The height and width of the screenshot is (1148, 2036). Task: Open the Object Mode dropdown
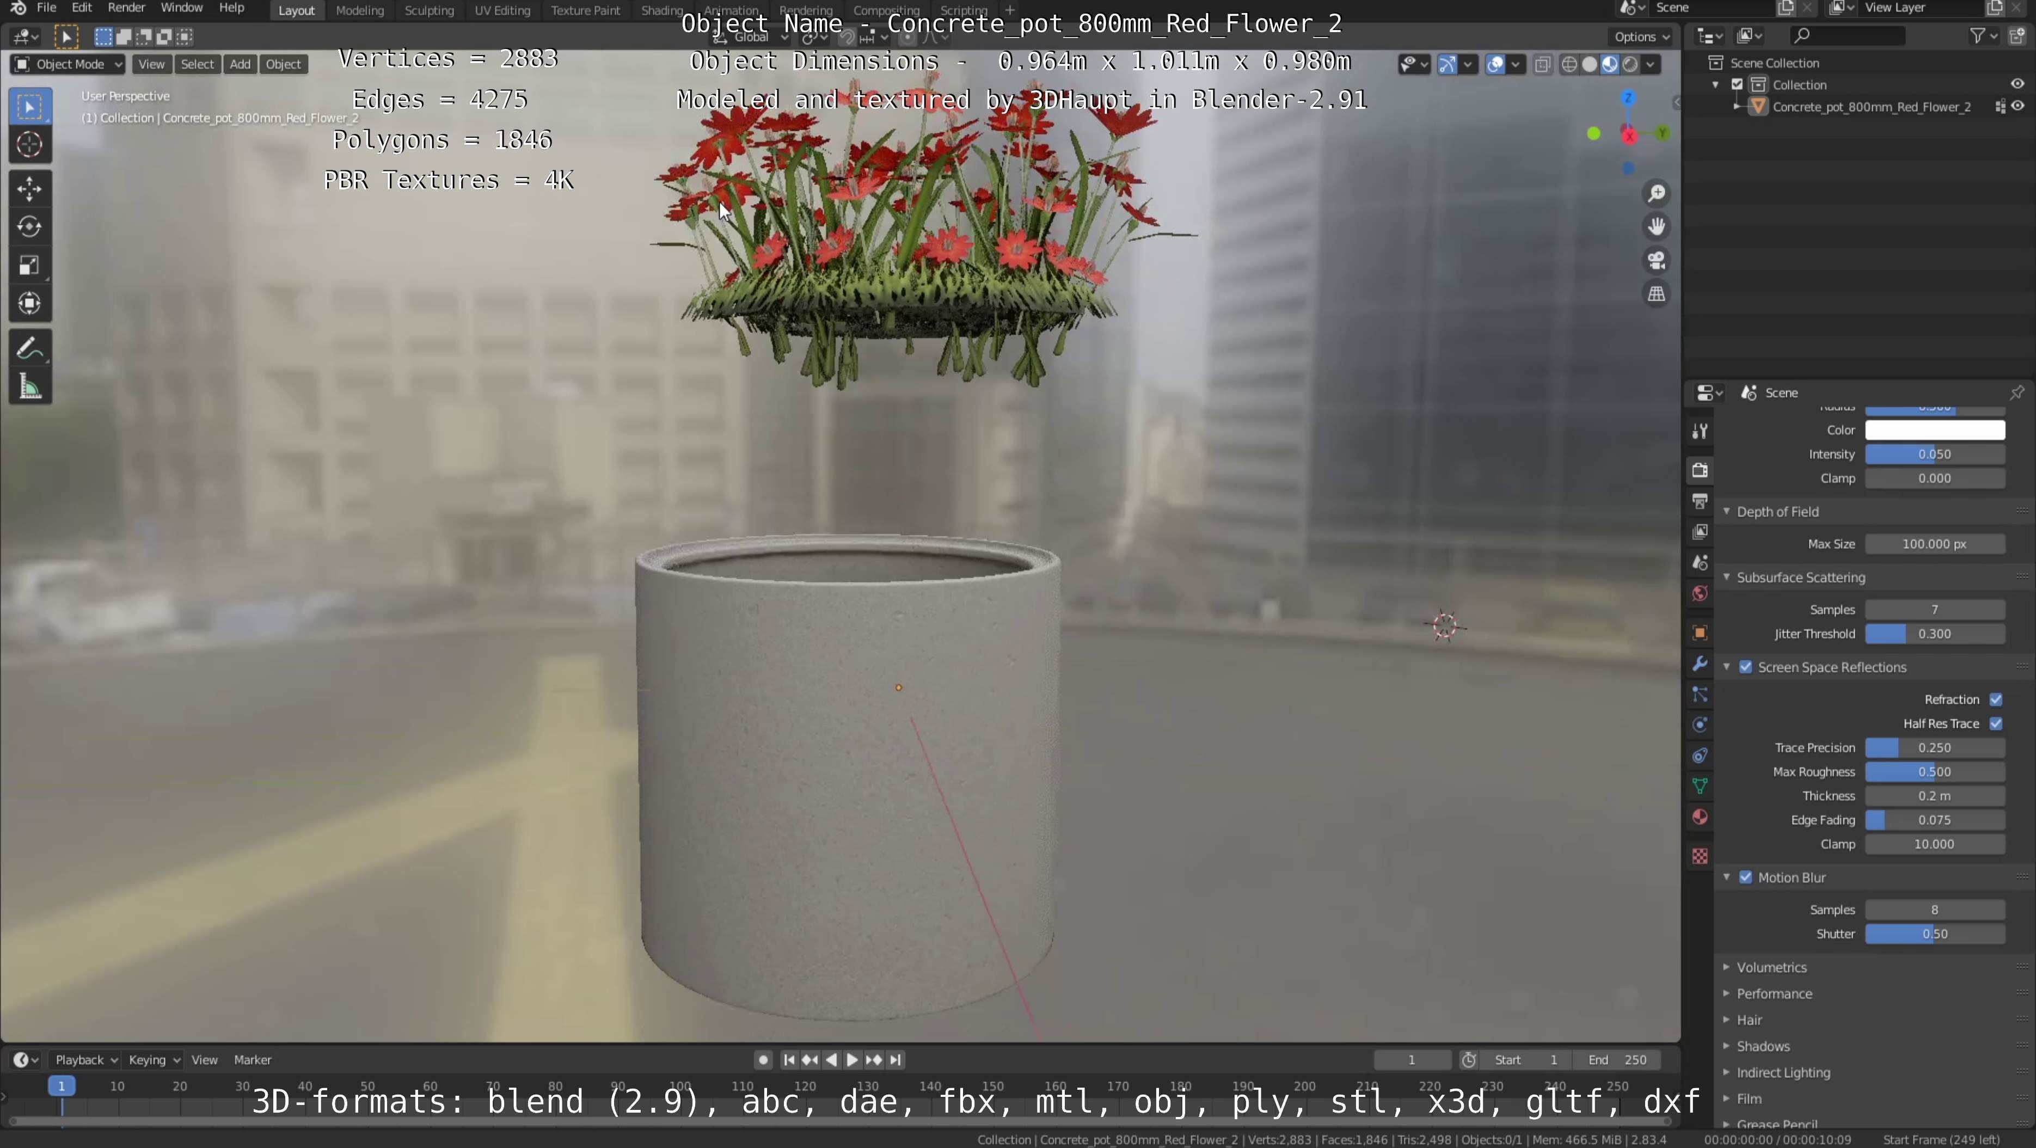coord(67,65)
